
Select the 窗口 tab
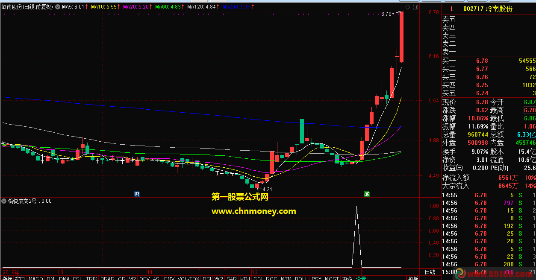[x=20, y=278]
